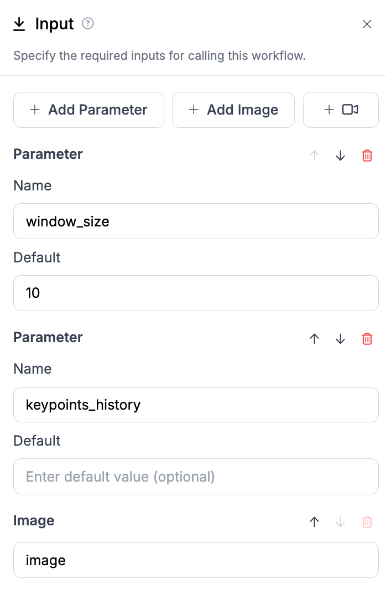Click the image name field
386x589 pixels.
pyautogui.click(x=196, y=560)
